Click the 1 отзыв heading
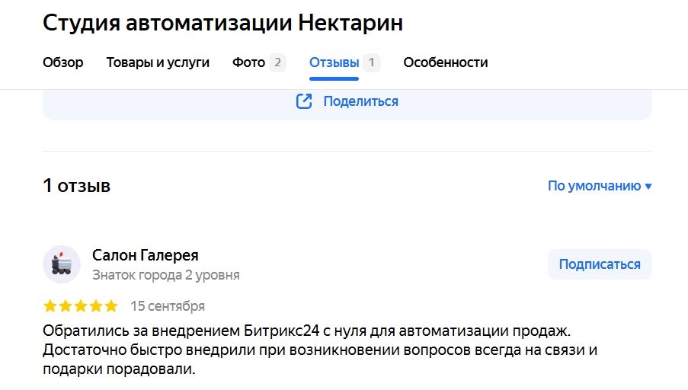Image resolution: width=688 pixels, height=390 pixels. pyautogui.click(x=77, y=186)
